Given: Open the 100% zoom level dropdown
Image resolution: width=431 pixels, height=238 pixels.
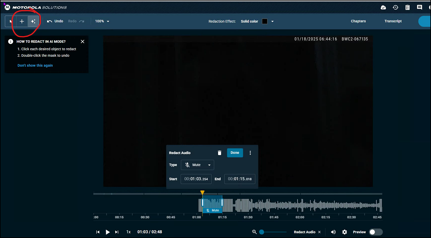Looking at the screenshot, I should pos(102,21).
